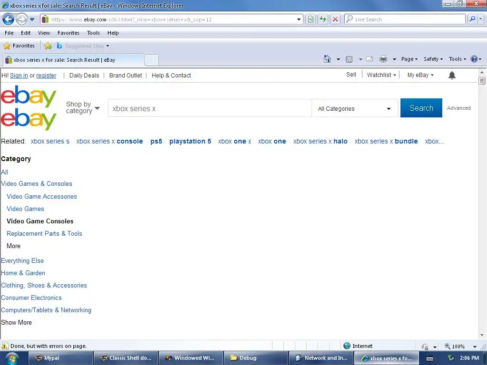
Task: Open the Favorites menu
Action: coord(68,33)
